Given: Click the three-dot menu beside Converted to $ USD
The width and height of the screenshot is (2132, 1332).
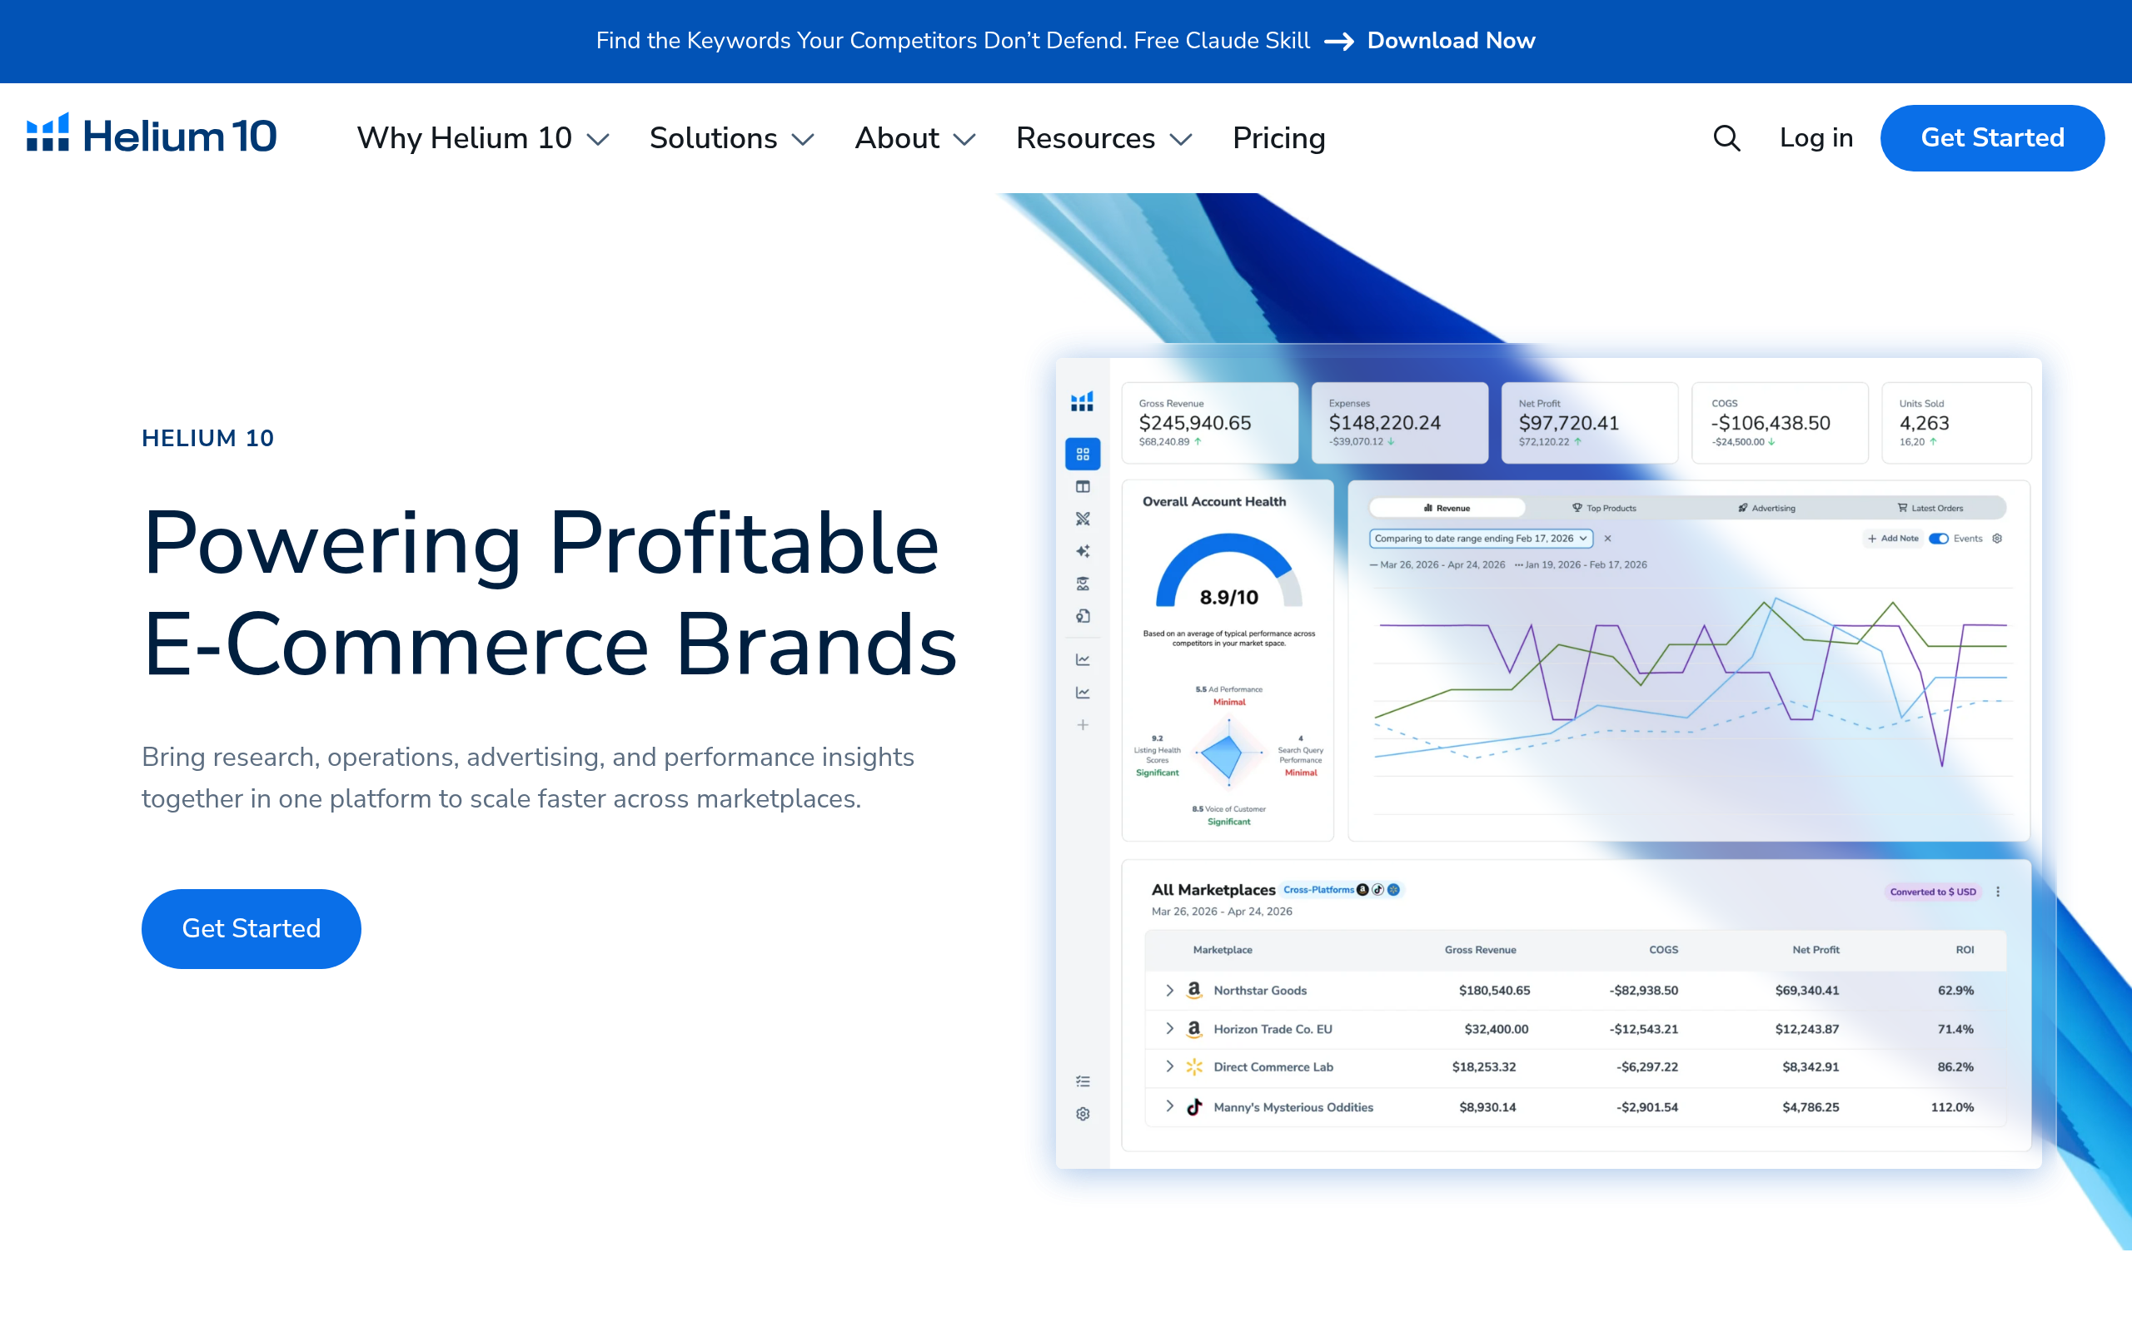Looking at the screenshot, I should (x=1998, y=892).
